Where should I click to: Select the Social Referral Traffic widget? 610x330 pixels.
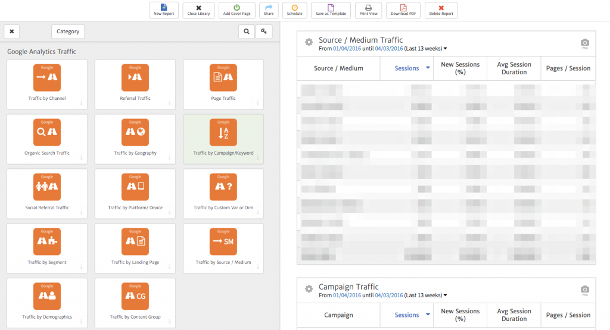coord(47,194)
